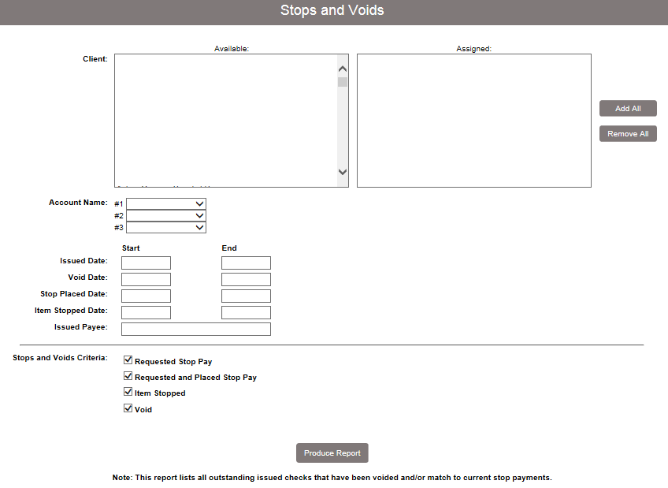Select the Stop Placed Date Start field
Screen dimensions: 668x488
tap(147, 296)
